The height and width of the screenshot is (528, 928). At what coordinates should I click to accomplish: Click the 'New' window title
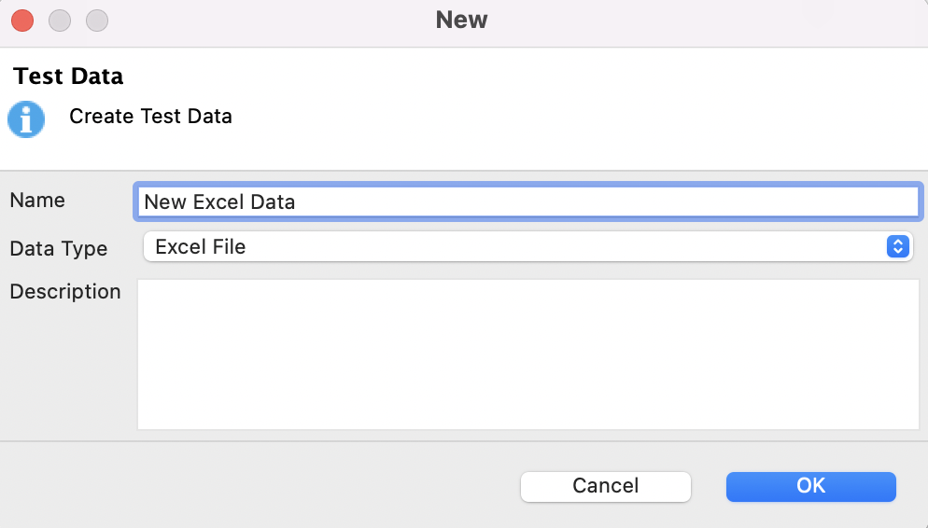461,20
